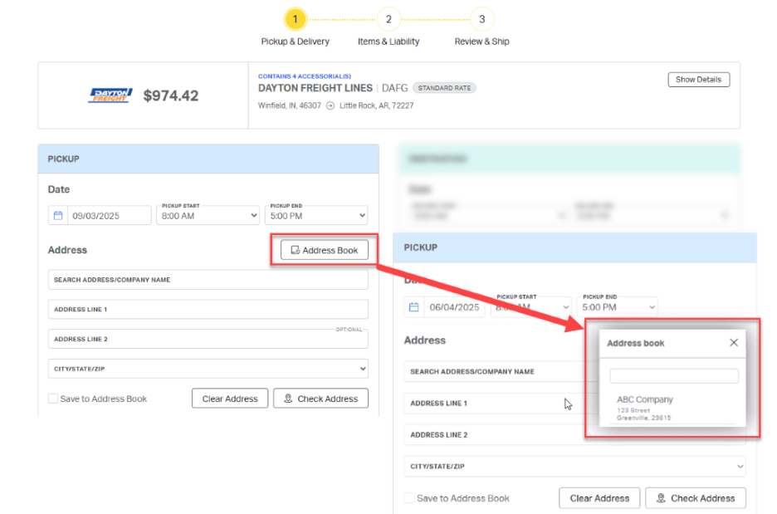This screenshot has width=777, height=514.
Task: Click Address Line 2 field in left panel
Action: pos(208,339)
